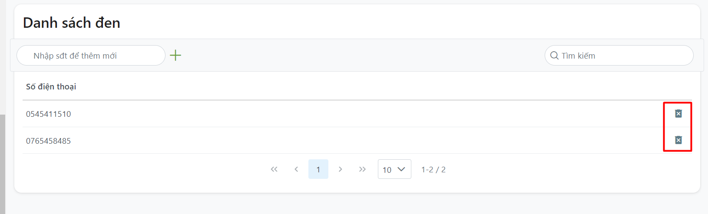This screenshot has width=708, height=214.
Task: Focus the 'Nhập sđt để thêm mới' input
Action: coord(91,56)
